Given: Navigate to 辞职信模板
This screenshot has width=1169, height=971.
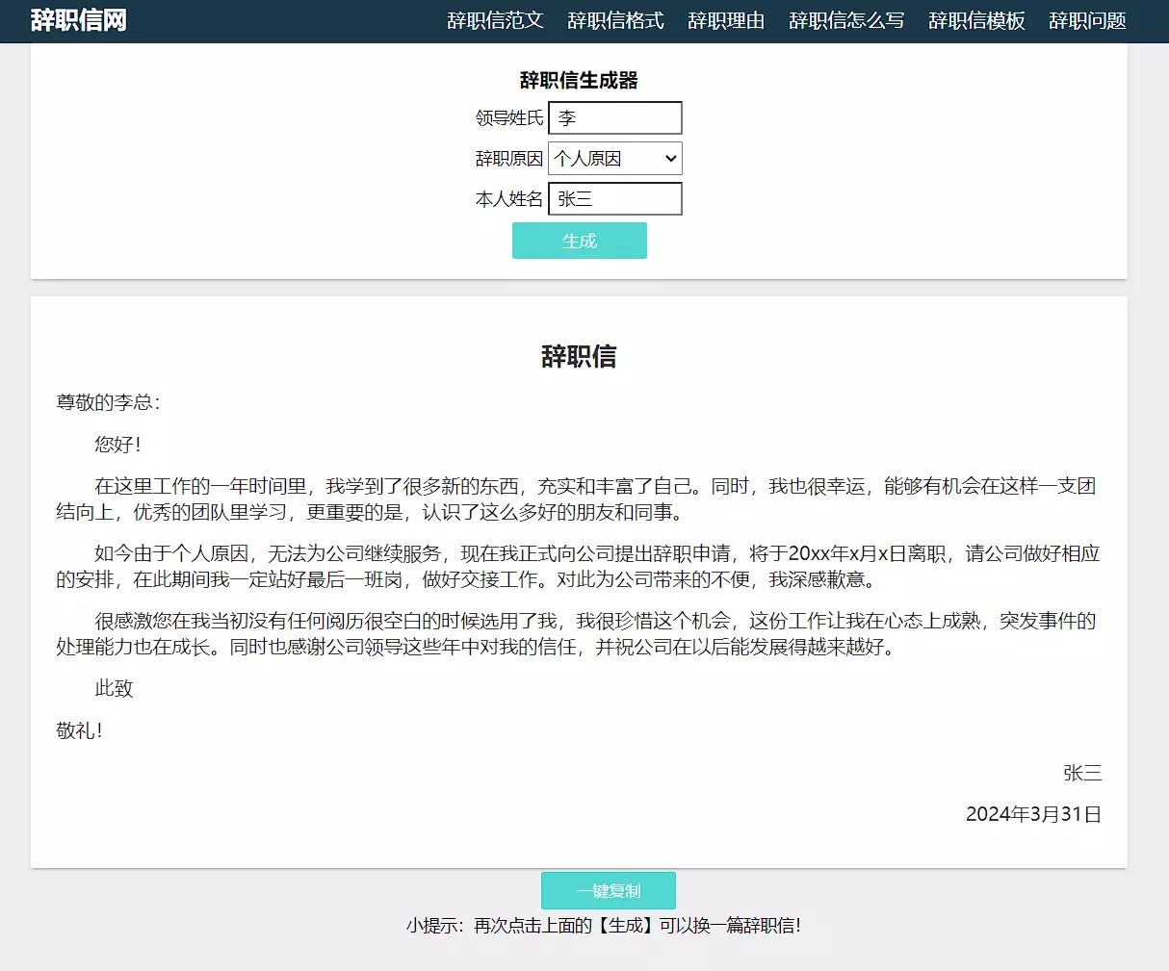Looking at the screenshot, I should (x=976, y=21).
